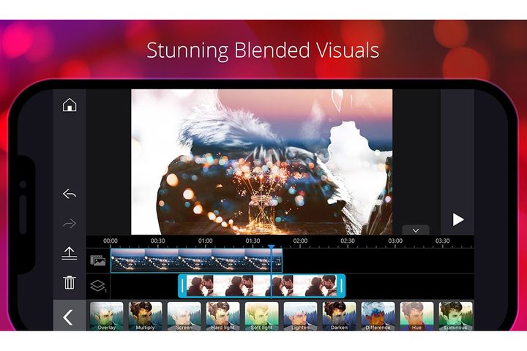
Task: Click the 01:30 mark on timeline ruler
Action: click(253, 241)
